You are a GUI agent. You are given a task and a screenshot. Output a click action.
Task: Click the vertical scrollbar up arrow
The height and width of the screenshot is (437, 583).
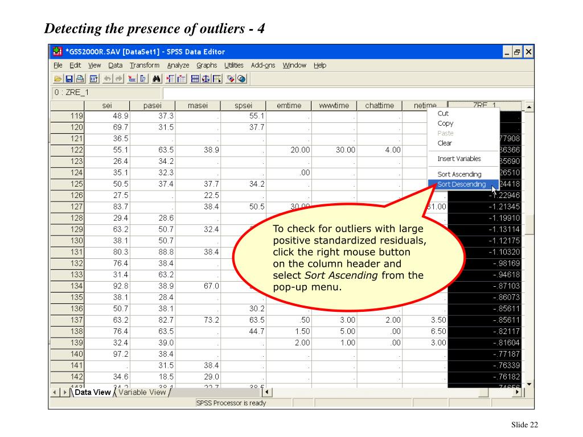tap(529, 106)
